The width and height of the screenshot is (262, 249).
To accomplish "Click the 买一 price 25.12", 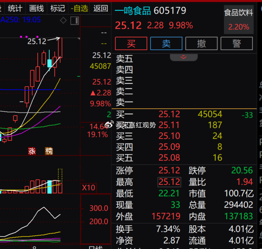I will click(169, 114).
